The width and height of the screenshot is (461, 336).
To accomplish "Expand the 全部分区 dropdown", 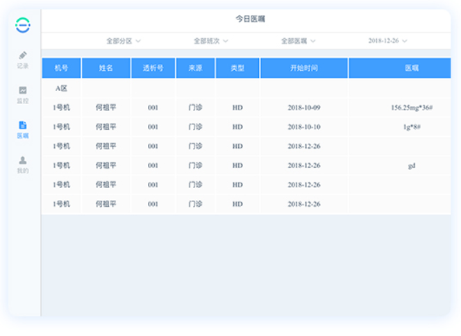I will [124, 41].
